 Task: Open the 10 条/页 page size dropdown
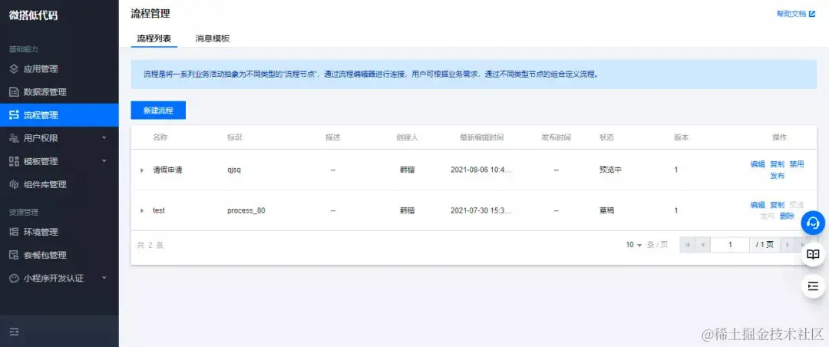(634, 245)
